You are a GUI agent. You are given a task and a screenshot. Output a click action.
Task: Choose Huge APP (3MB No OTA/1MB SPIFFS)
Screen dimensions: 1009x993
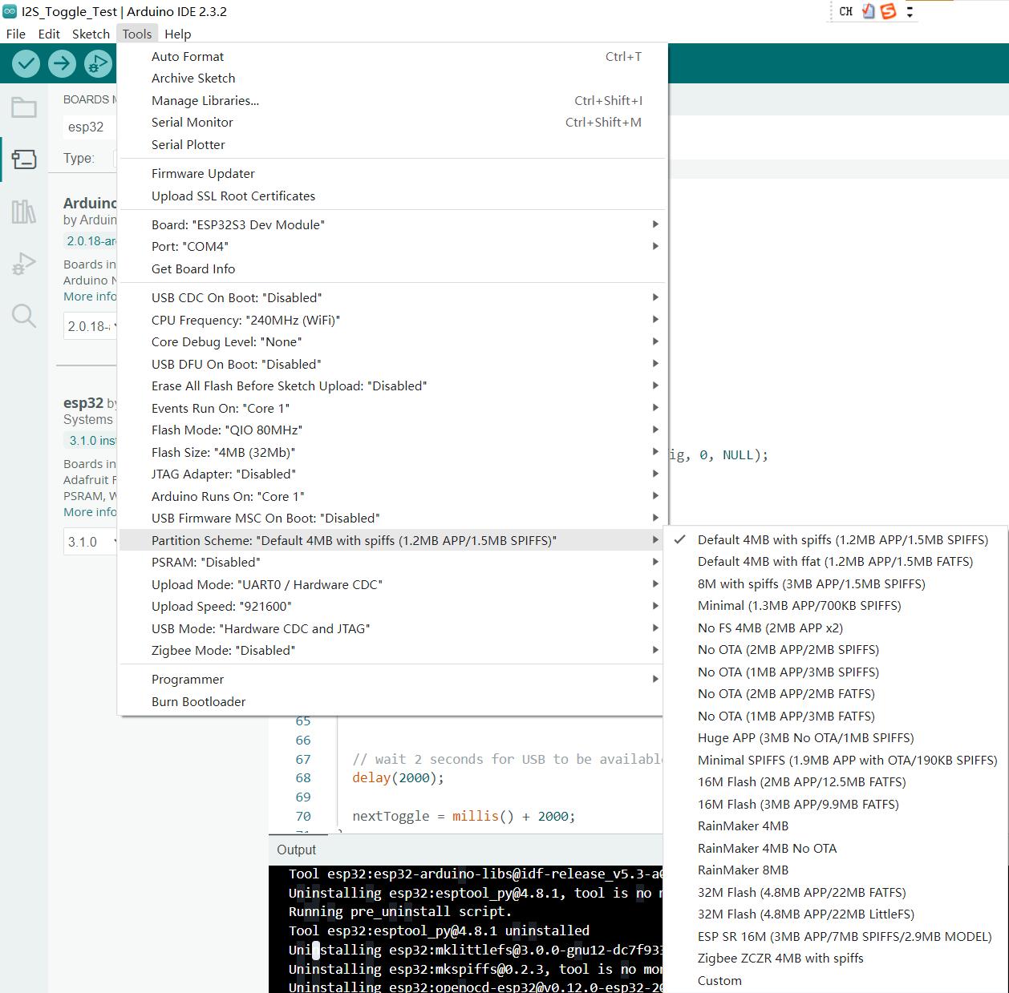[x=805, y=738]
